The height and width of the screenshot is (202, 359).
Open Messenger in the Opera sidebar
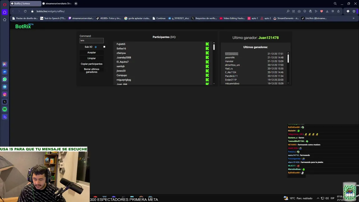[4, 72]
